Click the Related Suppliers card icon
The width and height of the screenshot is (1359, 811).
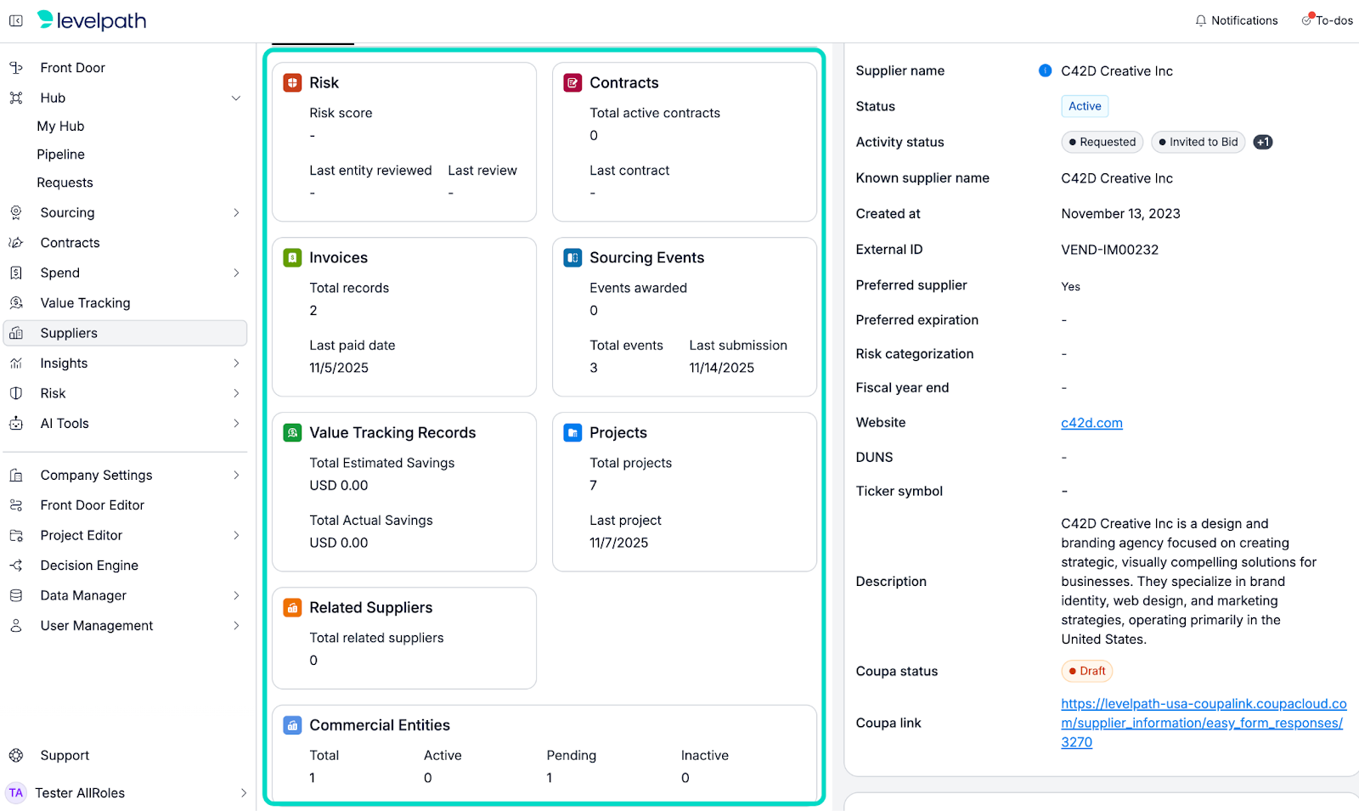tap(292, 607)
